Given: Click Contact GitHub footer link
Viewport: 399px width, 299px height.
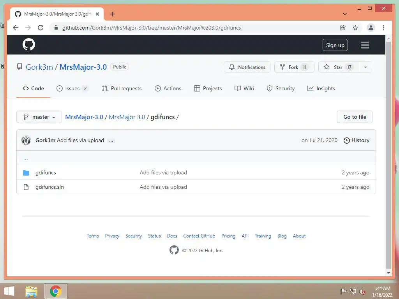Looking at the screenshot, I should 199,236.
